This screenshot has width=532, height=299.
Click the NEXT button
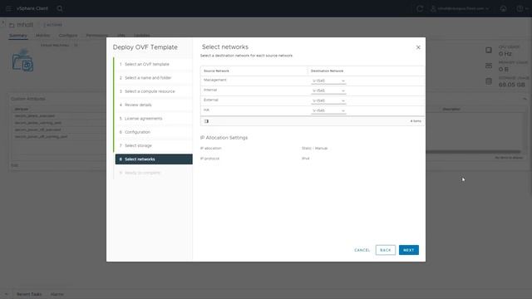pos(409,250)
